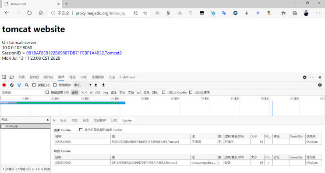Open the browser home page icon
Image resolution: width=325 pixels, height=173 pixels.
[41, 13]
